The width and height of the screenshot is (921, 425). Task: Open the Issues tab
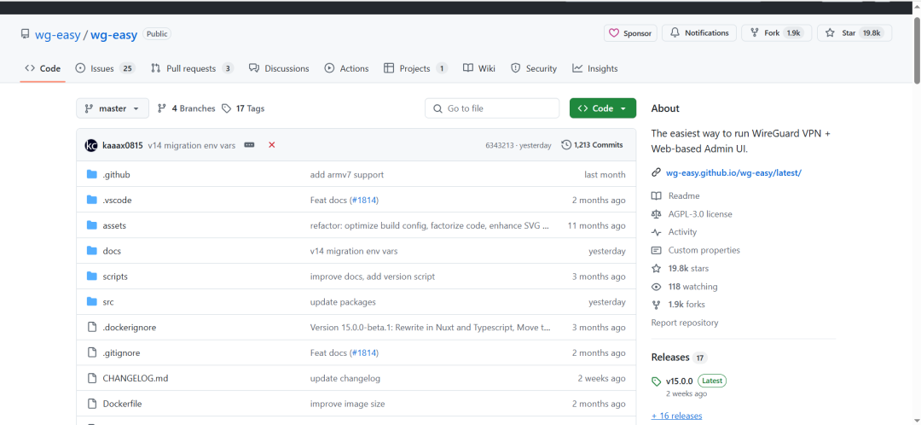pyautogui.click(x=106, y=69)
